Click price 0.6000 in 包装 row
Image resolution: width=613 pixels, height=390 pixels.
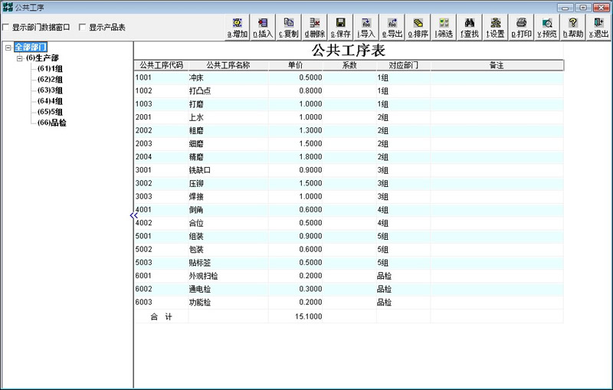(x=296, y=249)
